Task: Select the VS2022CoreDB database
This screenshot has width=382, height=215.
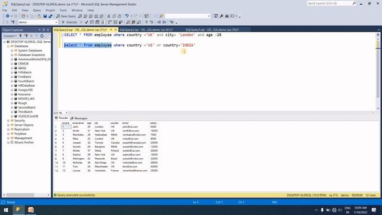Action: pos(28,116)
